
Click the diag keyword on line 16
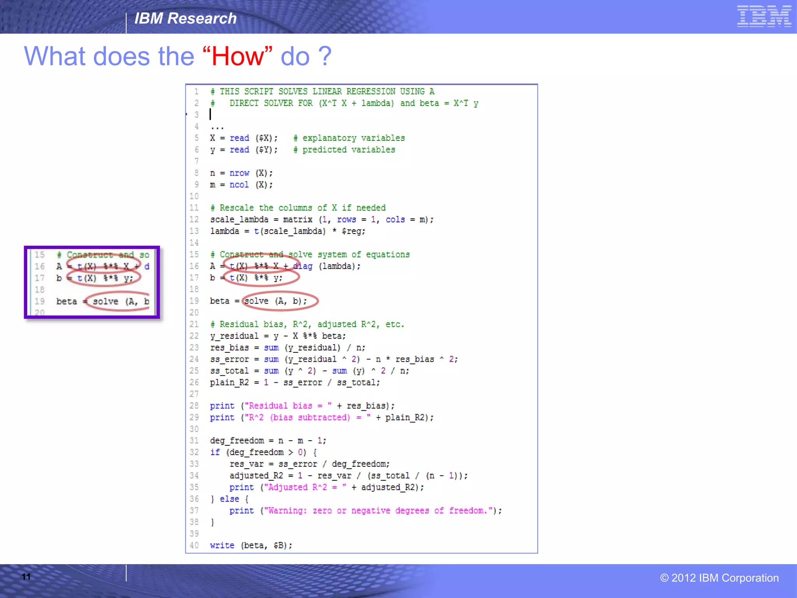pos(303,266)
